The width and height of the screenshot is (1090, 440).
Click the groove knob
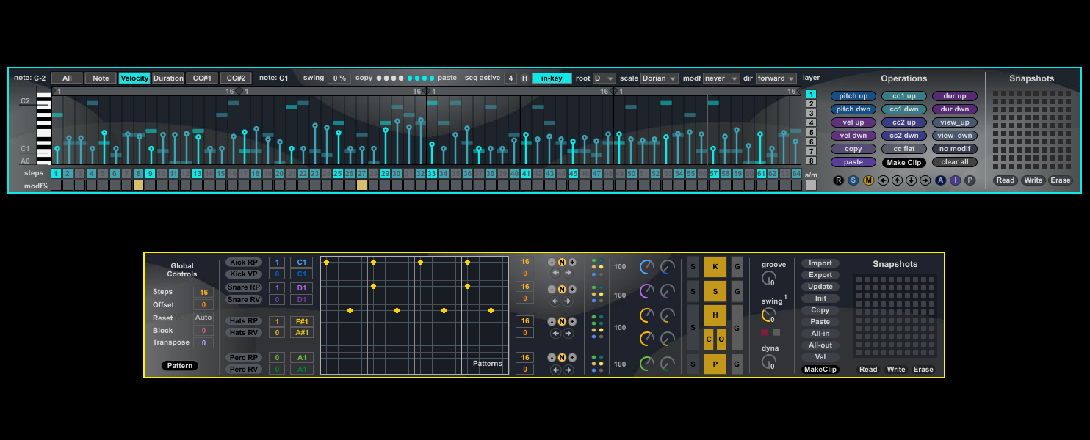(768, 278)
